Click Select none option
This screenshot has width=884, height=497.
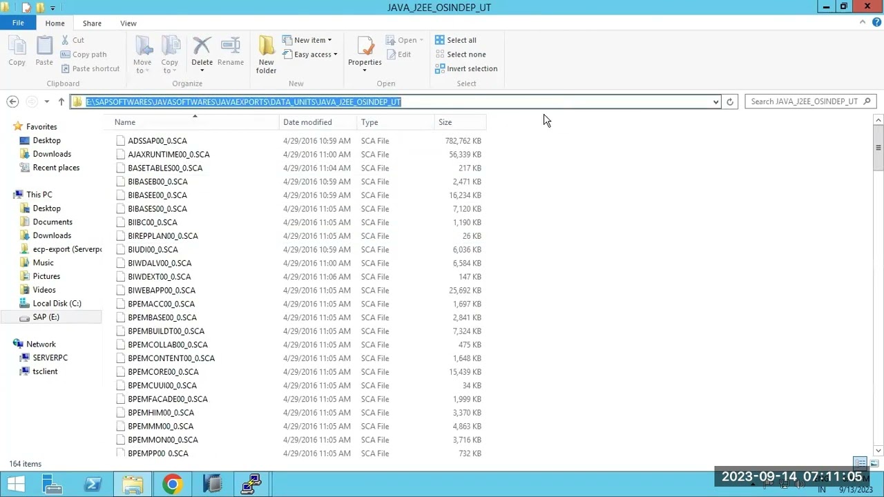[x=460, y=55]
